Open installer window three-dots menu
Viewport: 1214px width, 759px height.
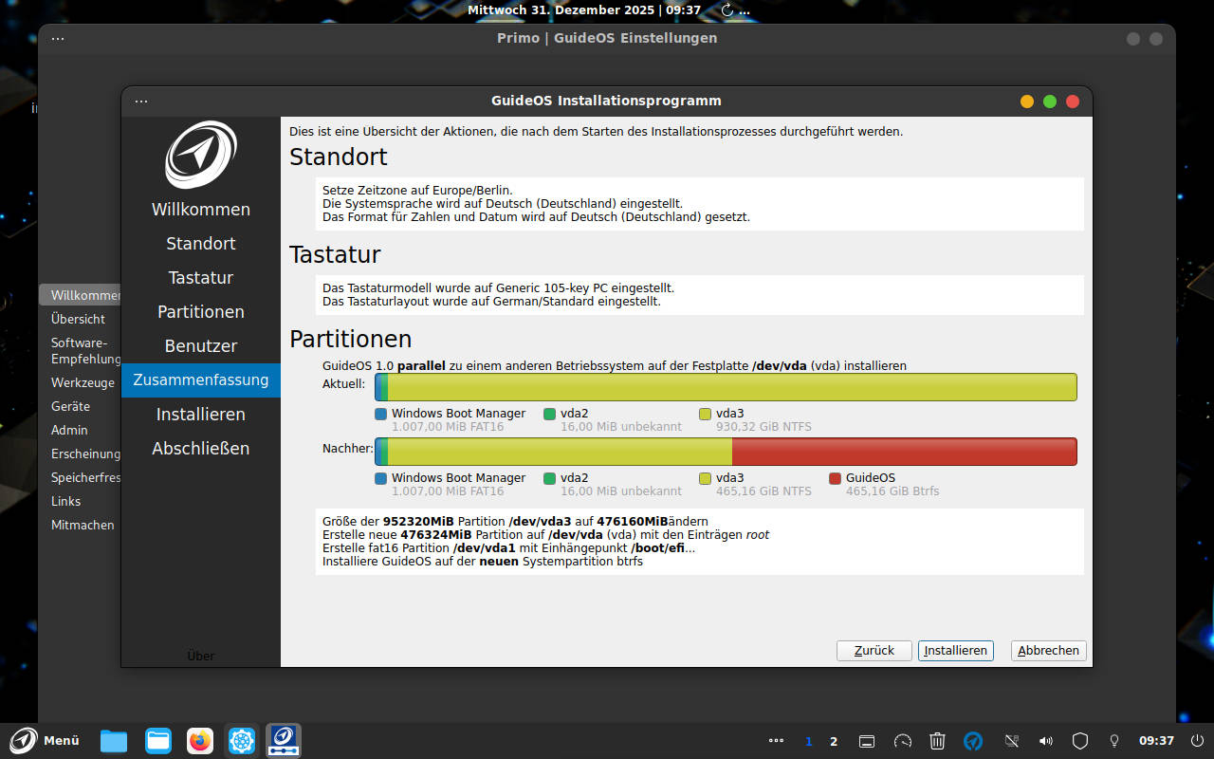pyautogui.click(x=141, y=101)
